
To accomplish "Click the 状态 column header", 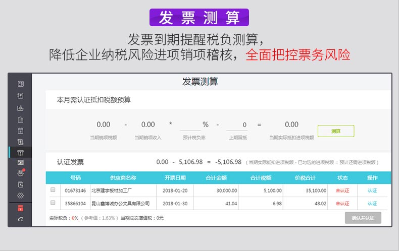I will click(x=342, y=178).
